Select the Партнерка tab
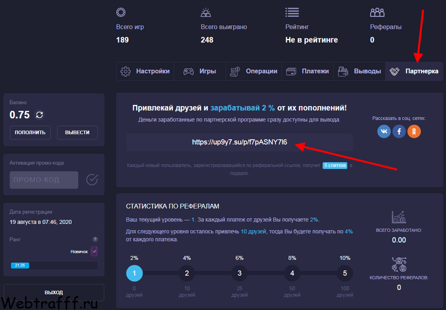The image size is (446, 310). pyautogui.click(x=414, y=71)
